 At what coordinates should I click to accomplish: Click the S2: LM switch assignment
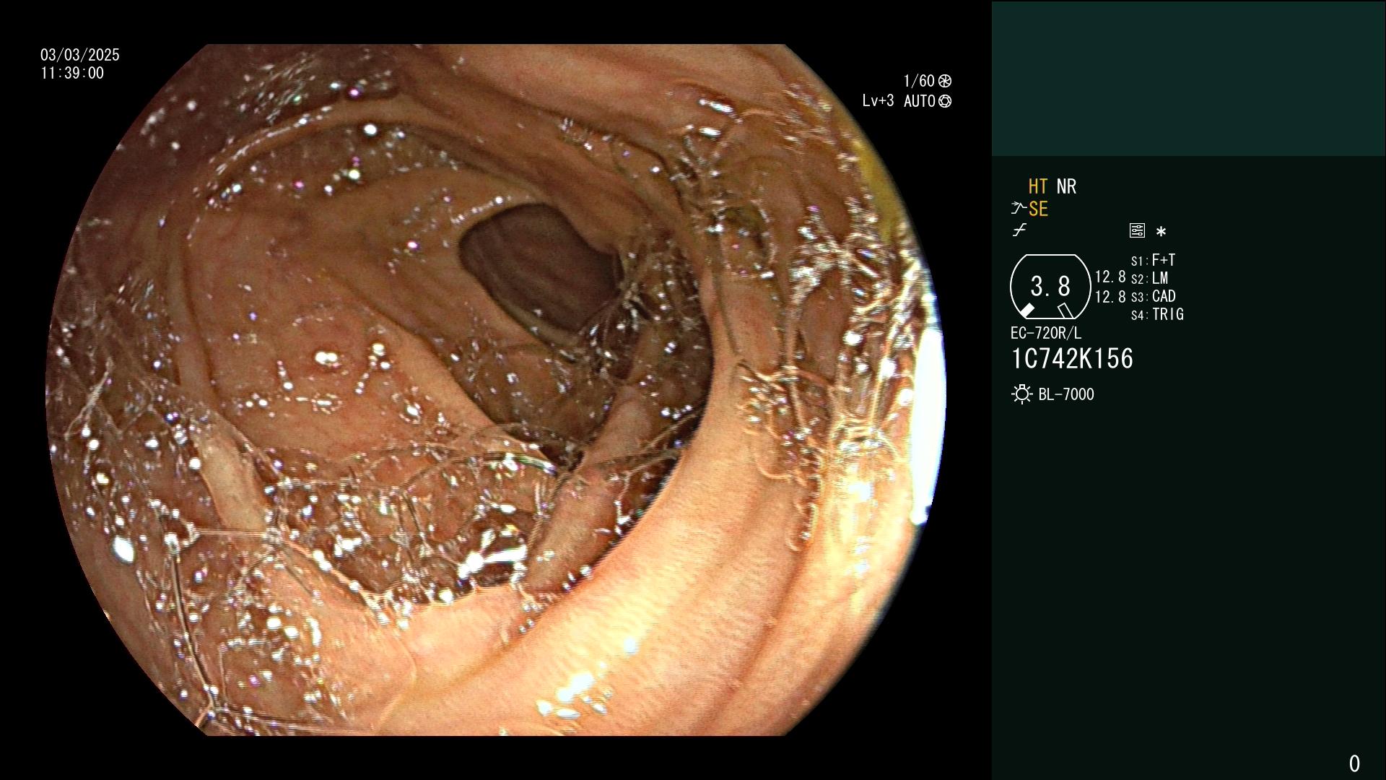1149,278
